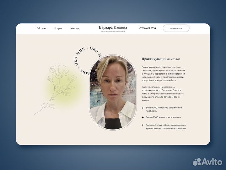The image size is (226, 170).
Task: Open the "Обо мне" navigation item
Action: coord(41,28)
